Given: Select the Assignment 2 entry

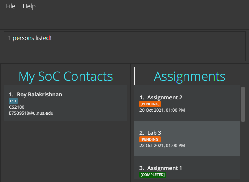Looking at the screenshot, I should 187,103.
